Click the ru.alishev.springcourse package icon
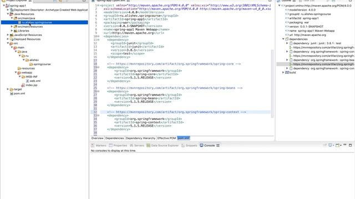Viewport: 355px width, 199px height. pyautogui.click(x=20, y=22)
